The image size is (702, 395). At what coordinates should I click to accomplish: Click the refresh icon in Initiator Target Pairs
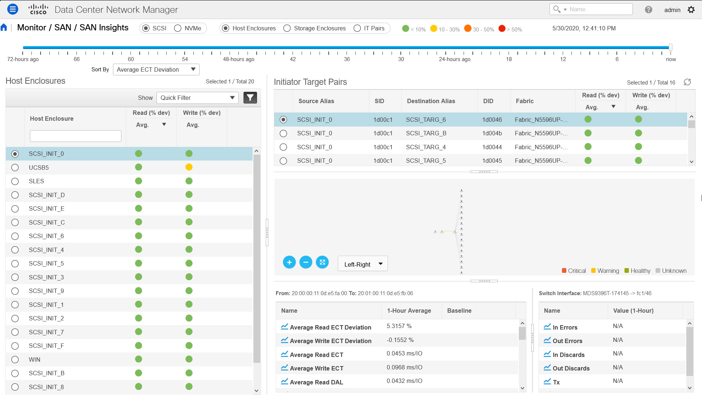coord(687,82)
